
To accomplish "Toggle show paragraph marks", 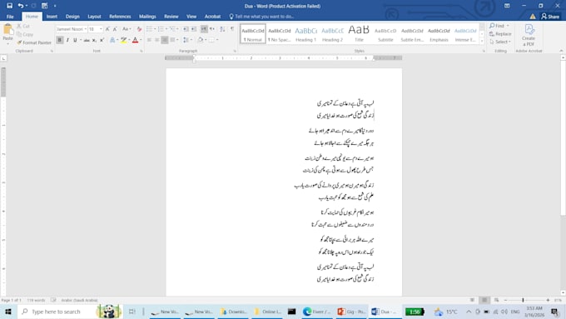I will 232,29.
